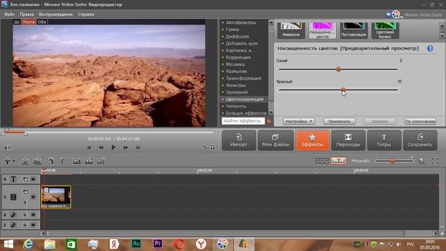The height and width of the screenshot is (251, 446).
Task: Click the rewind button under the preview
Action: tap(101, 147)
